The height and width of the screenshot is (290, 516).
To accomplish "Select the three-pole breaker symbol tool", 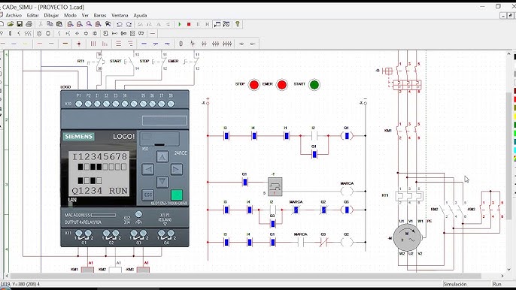I will coord(216,44).
